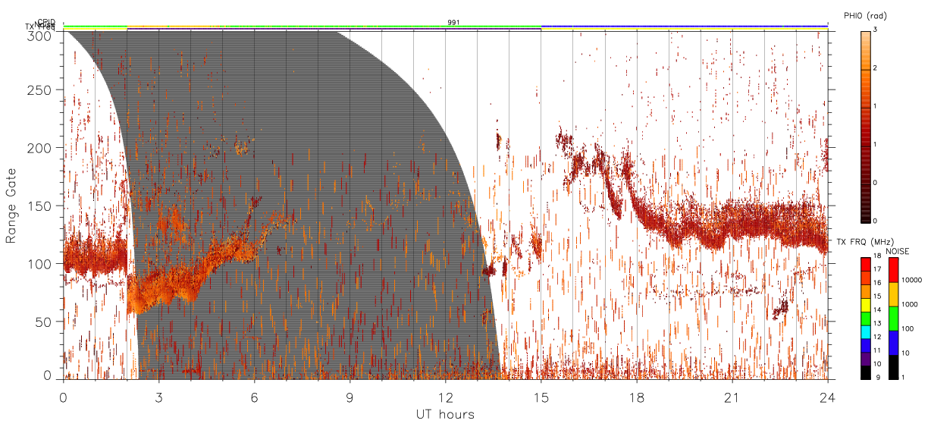Viewport: 931px width, 430px height.
Task: Click the cyan TX FRQ swatch between 12 and 13
Action: 865,332
